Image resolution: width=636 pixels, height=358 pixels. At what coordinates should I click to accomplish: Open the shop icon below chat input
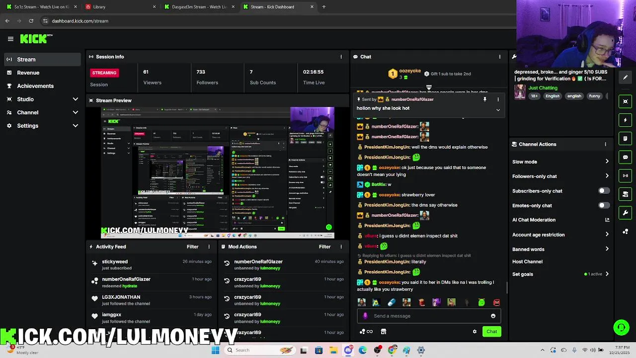384,332
